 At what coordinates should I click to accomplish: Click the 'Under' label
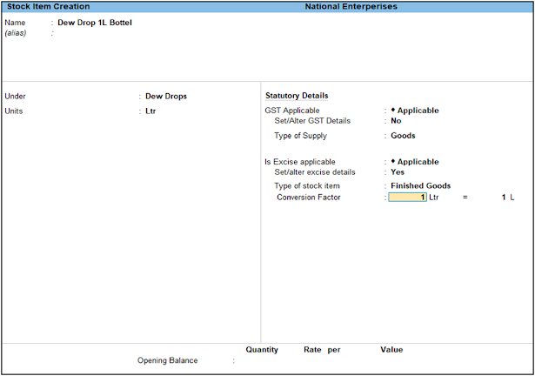[15, 97]
